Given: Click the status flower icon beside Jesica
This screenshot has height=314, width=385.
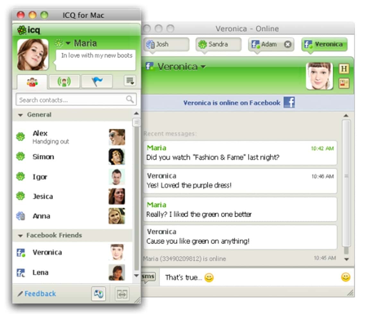Looking at the screenshot, I should point(21,196).
